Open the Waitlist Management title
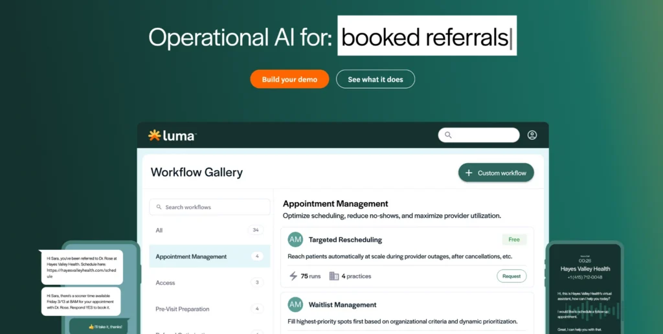Screen dimensions: 663x334 [x=343, y=305]
